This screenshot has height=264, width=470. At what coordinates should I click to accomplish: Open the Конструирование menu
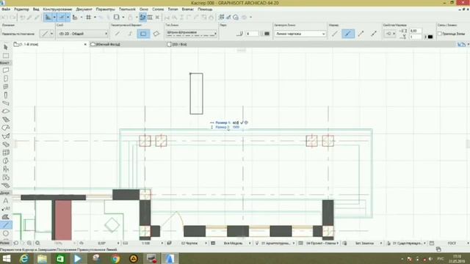click(x=57, y=10)
